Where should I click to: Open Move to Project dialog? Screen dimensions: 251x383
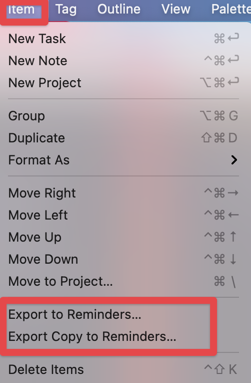(x=123, y=281)
